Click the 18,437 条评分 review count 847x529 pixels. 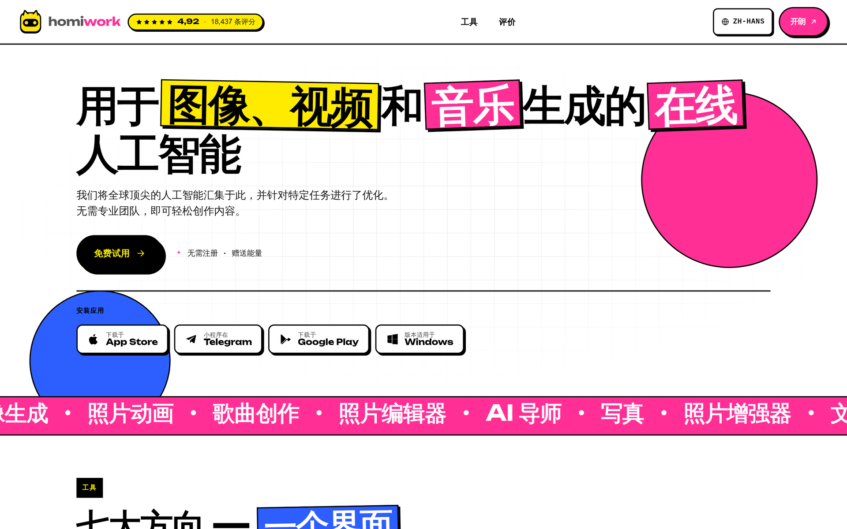(x=233, y=22)
